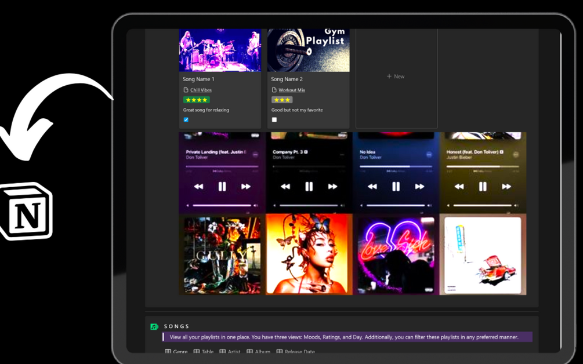Adjust the No Idea volume slider
583x364 pixels.
point(396,205)
